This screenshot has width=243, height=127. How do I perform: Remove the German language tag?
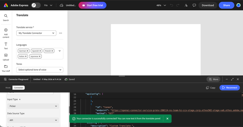coord(28,51)
